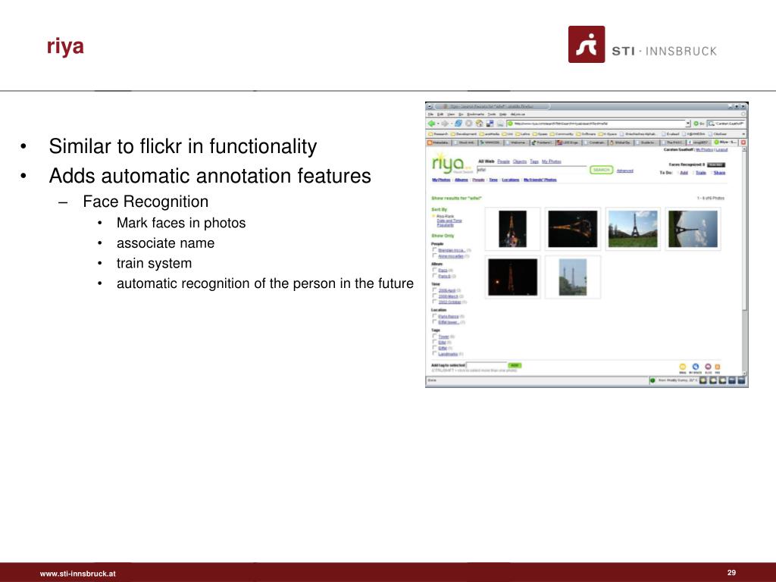
Task: Click the grey Stop icon in the toolbar
Action: [x=468, y=124]
